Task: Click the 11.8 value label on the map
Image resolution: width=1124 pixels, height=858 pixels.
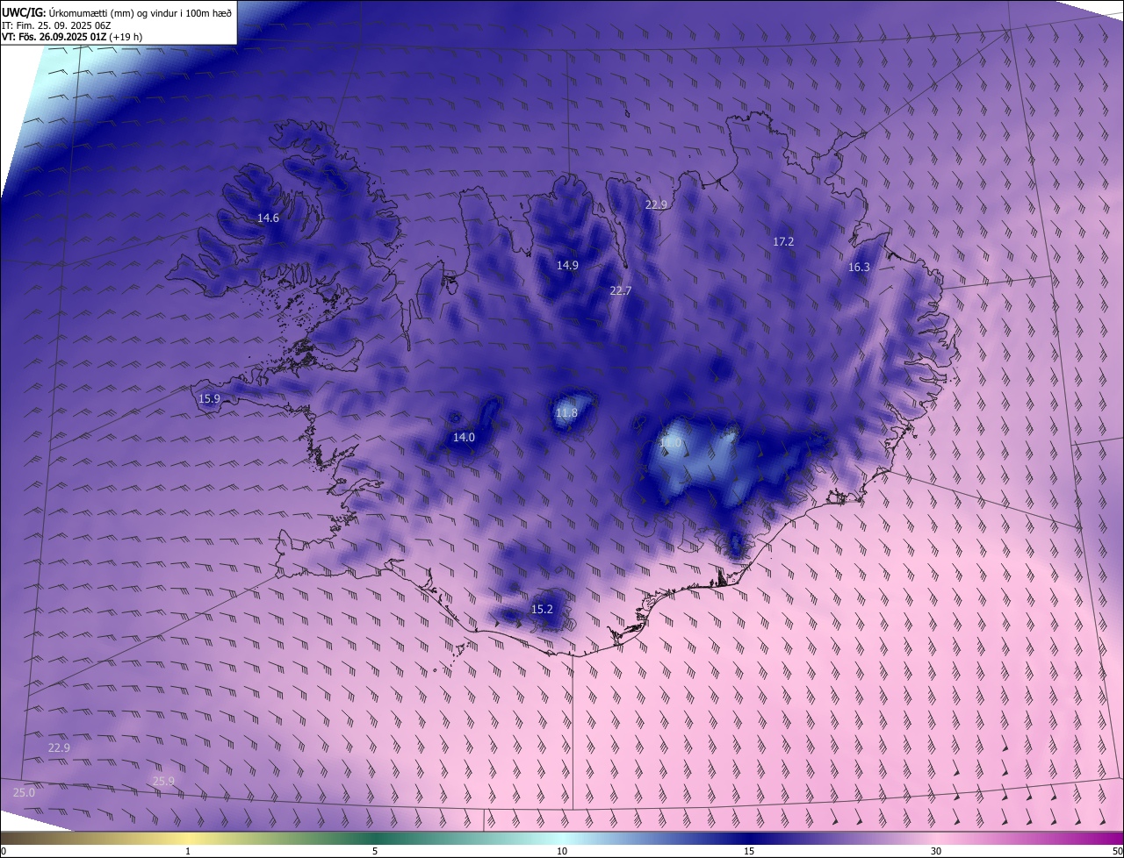Action: tap(567, 412)
